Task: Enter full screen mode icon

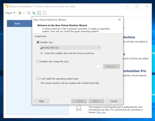Action: tap(39, 13)
